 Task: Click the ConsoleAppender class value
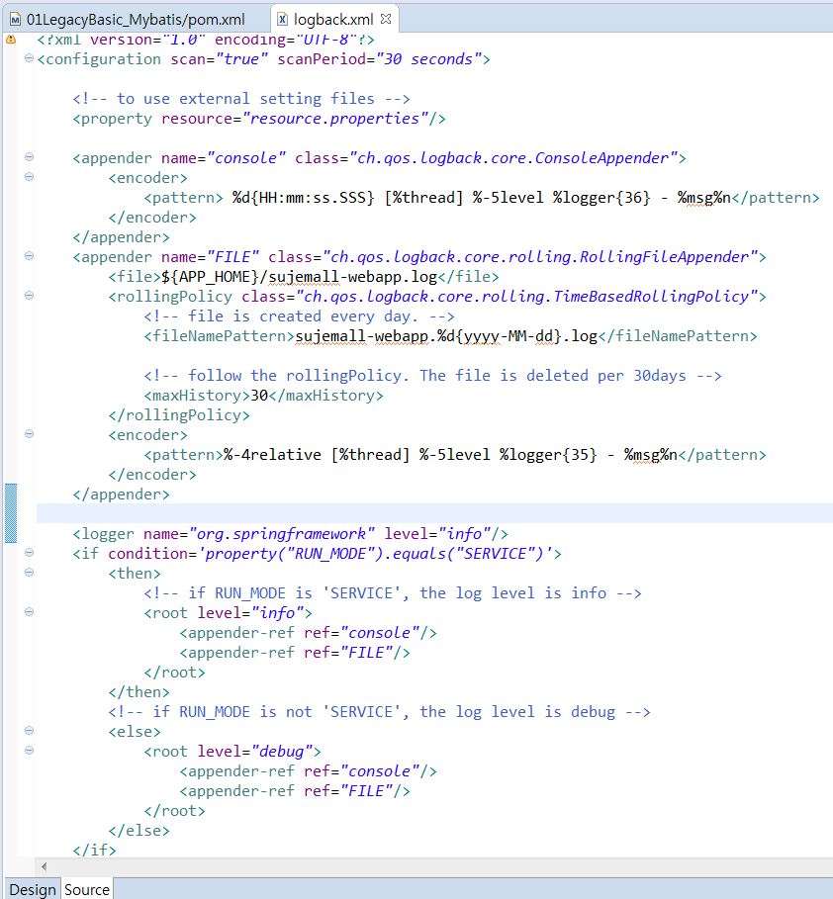513,157
